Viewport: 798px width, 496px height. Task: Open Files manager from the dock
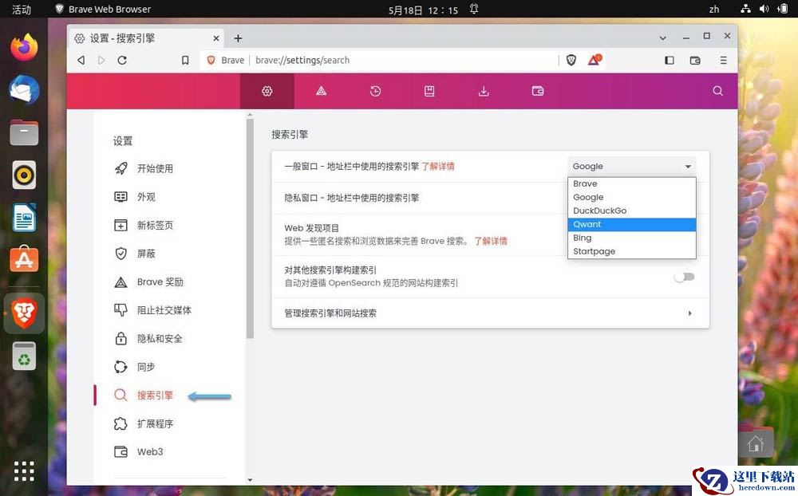[24, 132]
